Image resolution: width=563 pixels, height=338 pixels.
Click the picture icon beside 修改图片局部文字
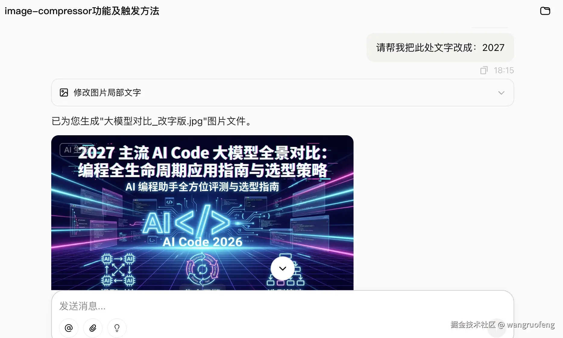[x=64, y=92]
